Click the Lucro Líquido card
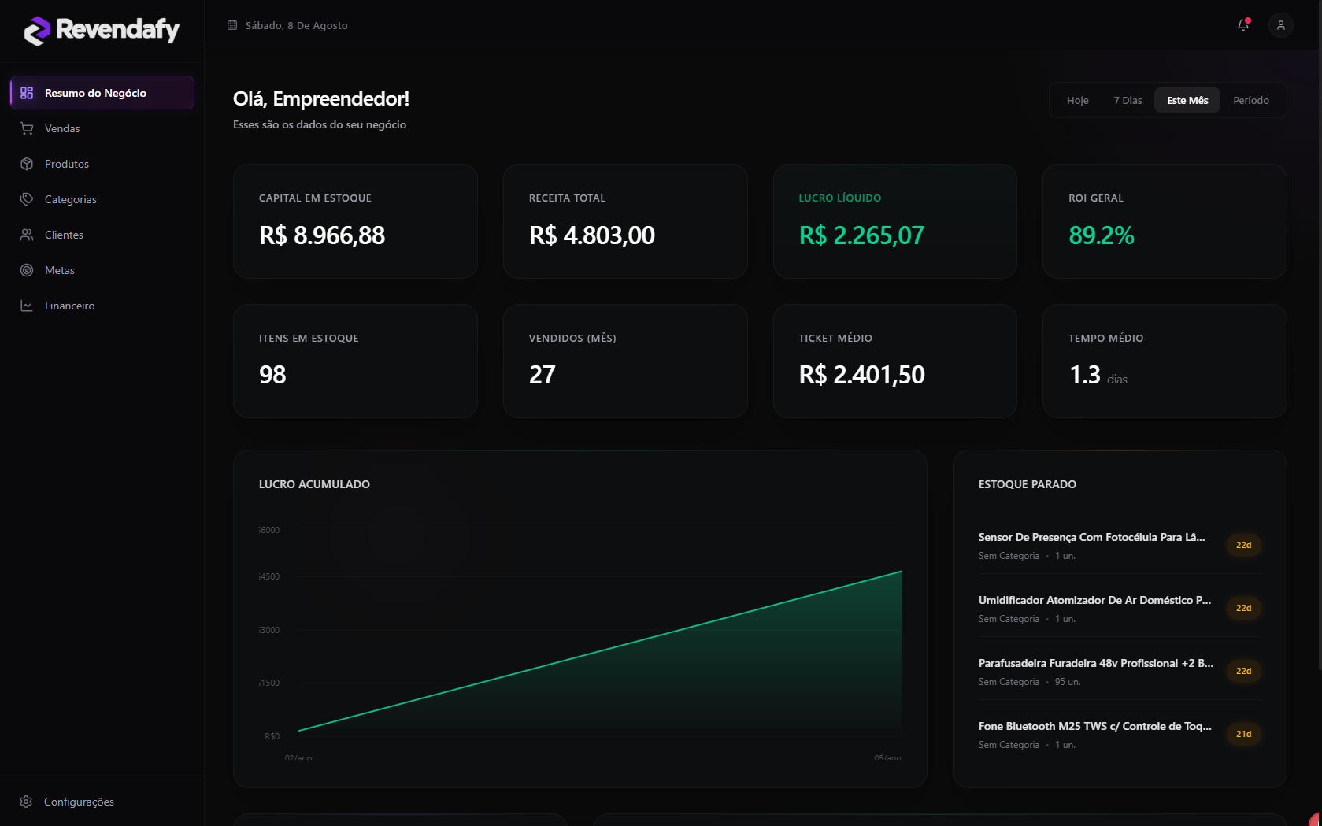The width and height of the screenshot is (1322, 826). click(894, 221)
